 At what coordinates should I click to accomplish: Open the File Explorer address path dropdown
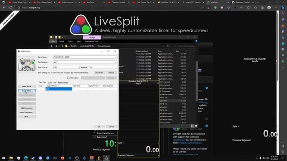(x=163, y=46)
